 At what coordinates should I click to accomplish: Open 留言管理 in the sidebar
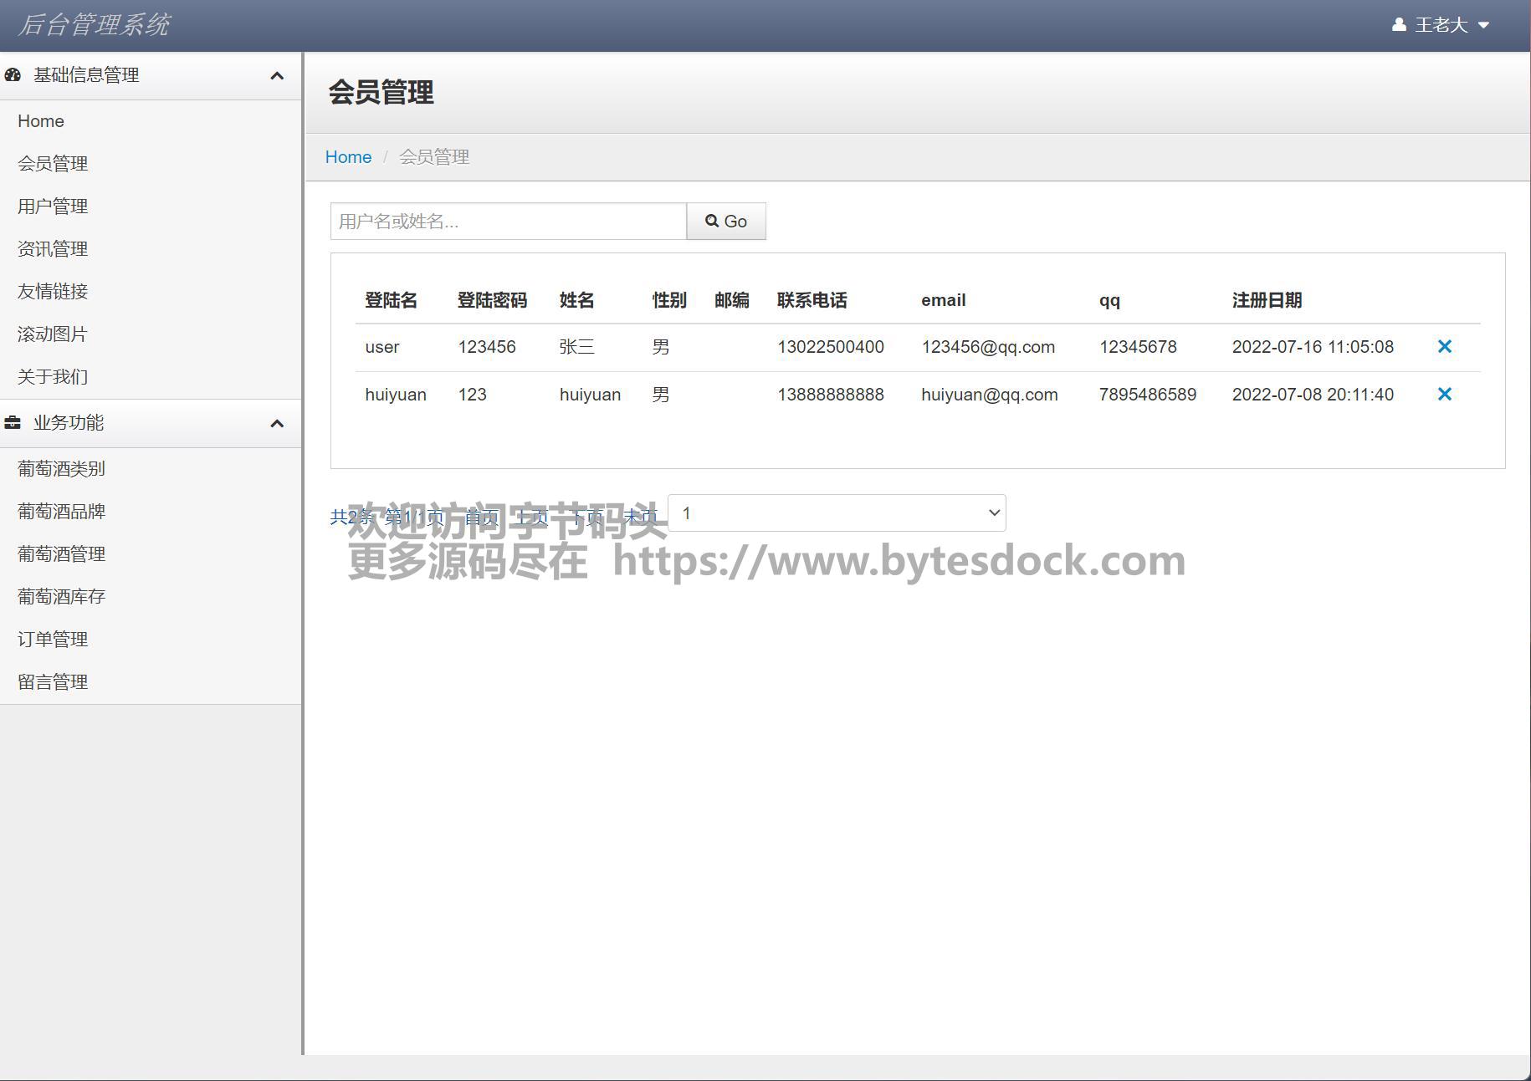53,682
